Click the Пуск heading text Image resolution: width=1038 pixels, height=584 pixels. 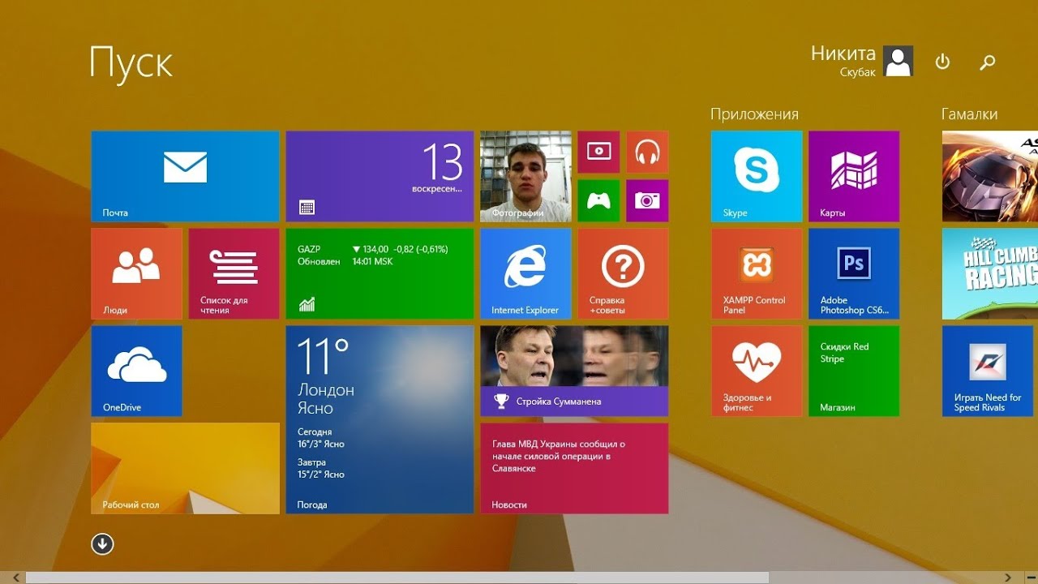[131, 64]
